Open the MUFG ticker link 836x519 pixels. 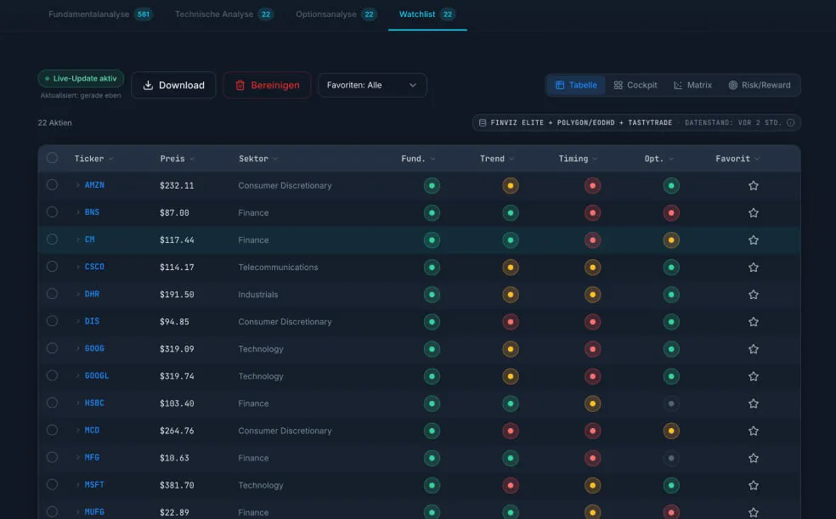94,512
